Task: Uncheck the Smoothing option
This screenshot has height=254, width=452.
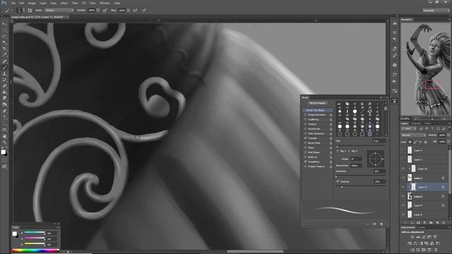Action: [x=306, y=162]
